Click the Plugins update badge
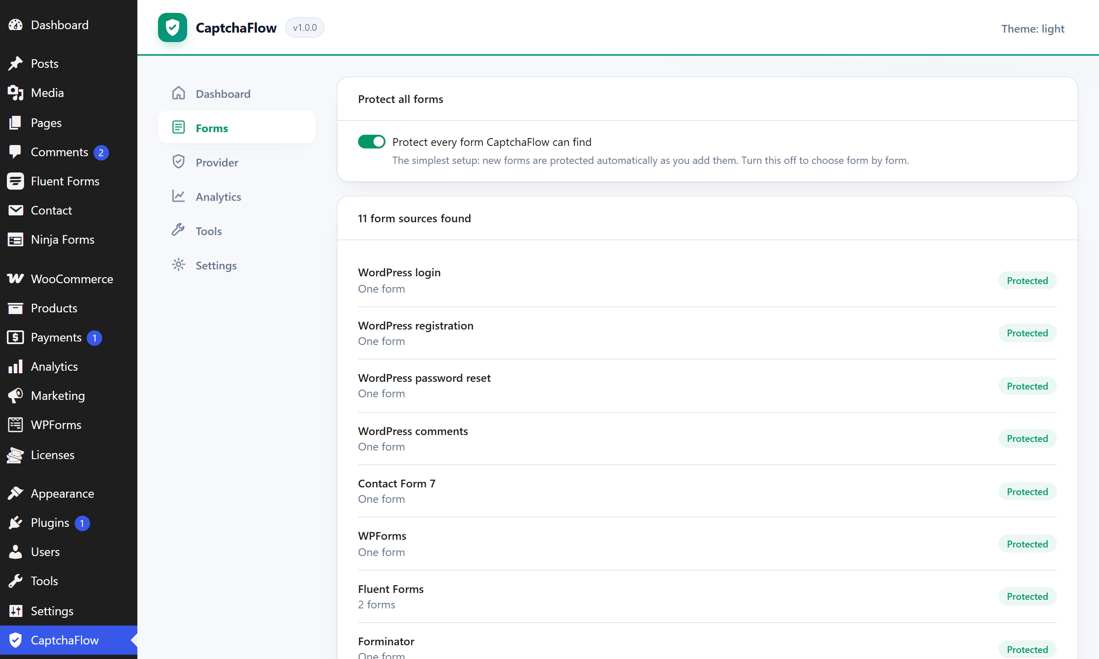Viewport: 1099px width, 659px height. [82, 523]
